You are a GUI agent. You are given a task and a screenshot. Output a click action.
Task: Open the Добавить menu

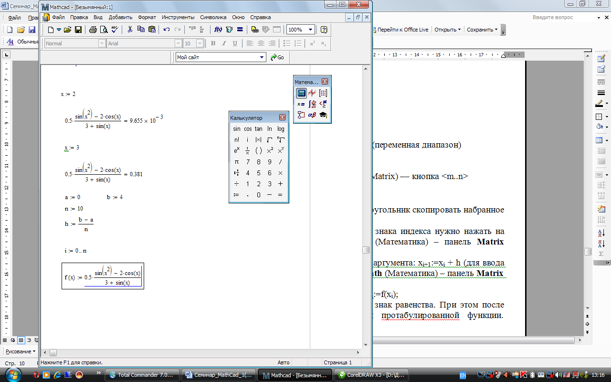(x=120, y=17)
